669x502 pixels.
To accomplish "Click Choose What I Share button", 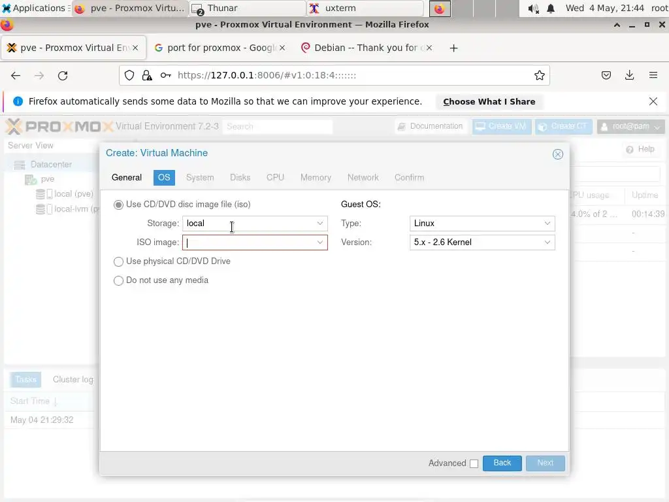I will [489, 101].
